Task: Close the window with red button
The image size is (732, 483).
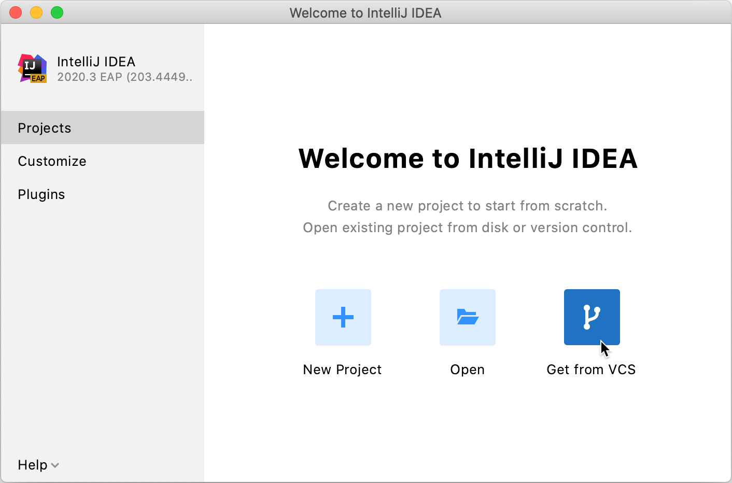Action: tap(16, 12)
